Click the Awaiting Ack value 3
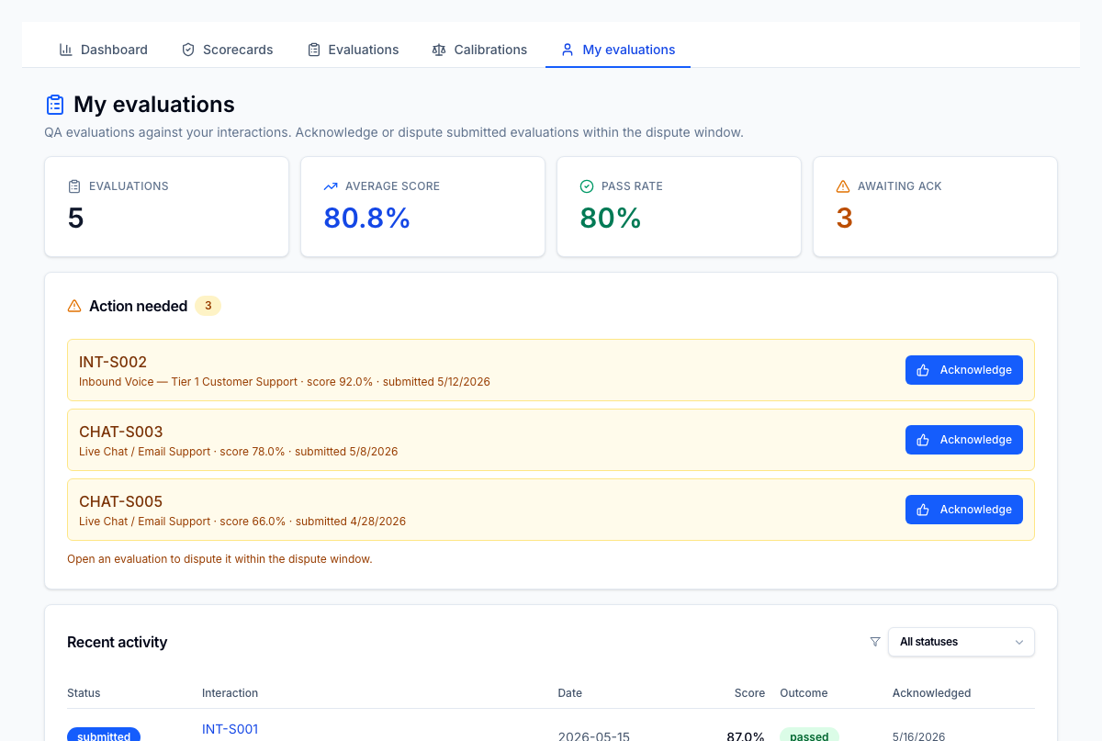 (845, 219)
